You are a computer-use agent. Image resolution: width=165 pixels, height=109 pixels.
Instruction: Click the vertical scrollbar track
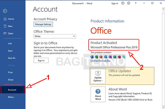pyautogui.click(x=163, y=59)
